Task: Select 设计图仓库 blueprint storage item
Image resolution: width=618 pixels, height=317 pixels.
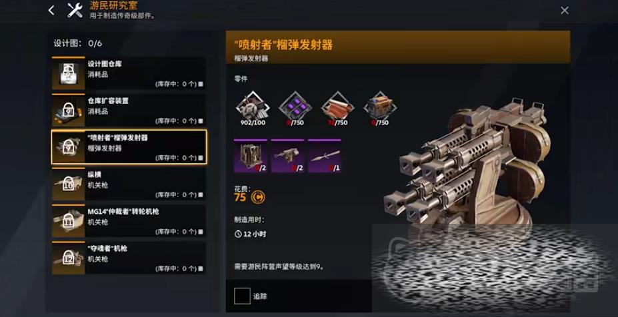Action: pyautogui.click(x=129, y=73)
